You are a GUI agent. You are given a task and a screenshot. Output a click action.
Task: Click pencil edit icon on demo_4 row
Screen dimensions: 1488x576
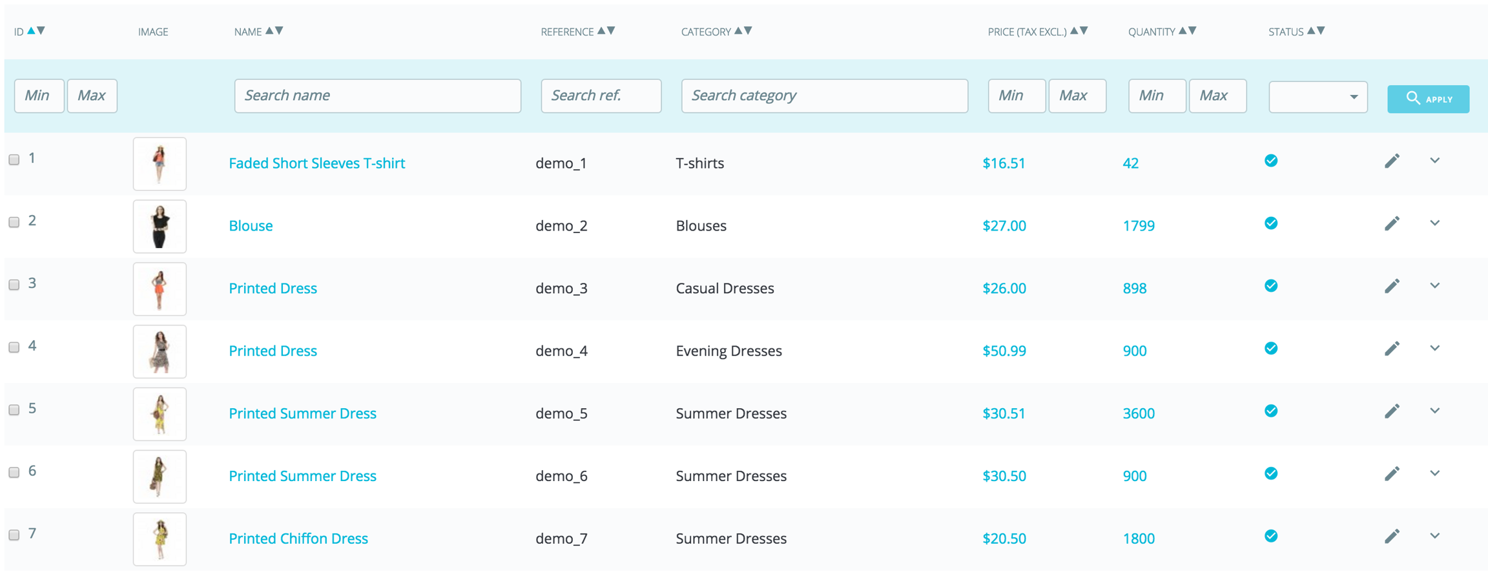click(1392, 349)
